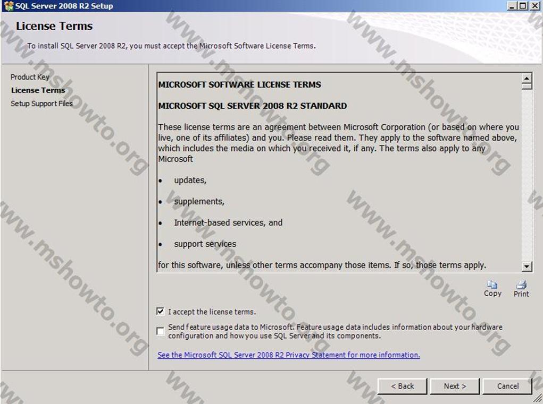The image size is (543, 404).
Task: Uncheck 'I accept the license terms' checkbox
Action: point(160,312)
